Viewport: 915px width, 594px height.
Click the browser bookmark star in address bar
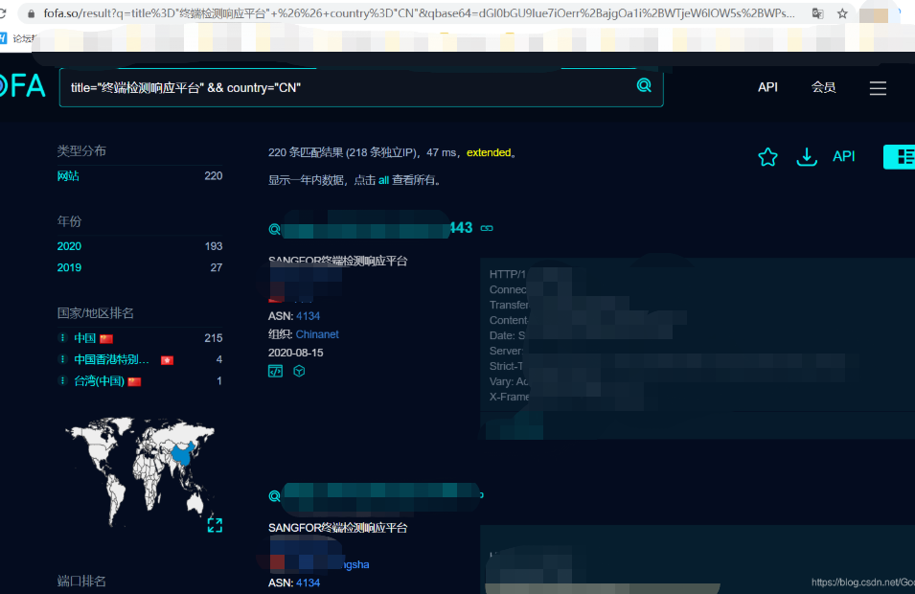point(842,13)
